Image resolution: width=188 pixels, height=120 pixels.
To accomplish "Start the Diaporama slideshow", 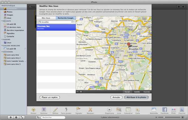I will pyautogui.click(x=109, y=109).
